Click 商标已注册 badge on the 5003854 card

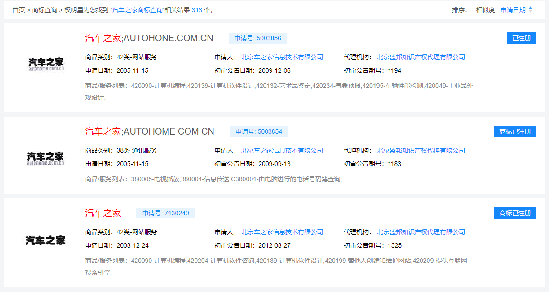(515, 131)
